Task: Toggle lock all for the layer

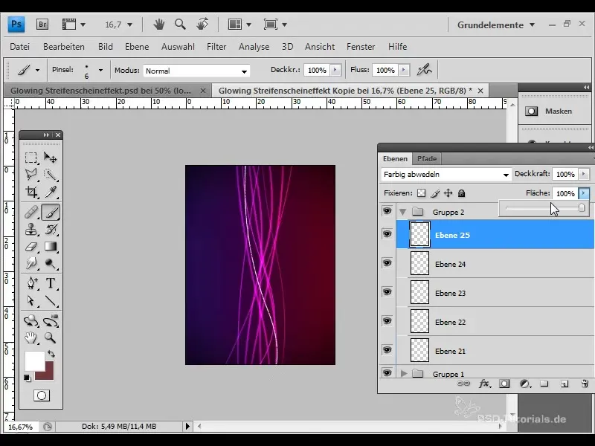Action: tap(461, 193)
